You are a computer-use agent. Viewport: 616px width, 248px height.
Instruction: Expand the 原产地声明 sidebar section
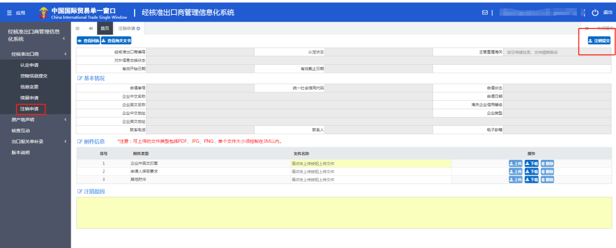pos(66,120)
